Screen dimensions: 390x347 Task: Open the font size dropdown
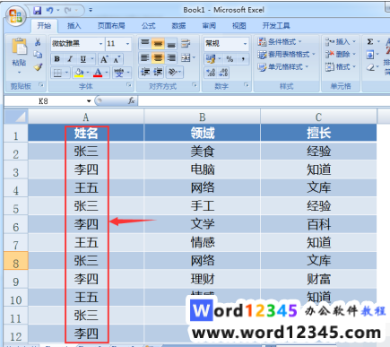tap(127, 44)
